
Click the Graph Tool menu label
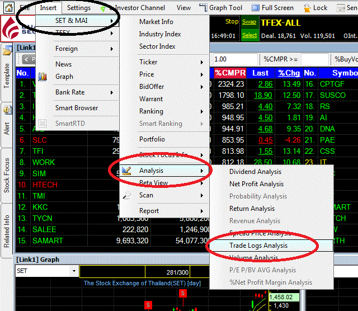point(225,8)
